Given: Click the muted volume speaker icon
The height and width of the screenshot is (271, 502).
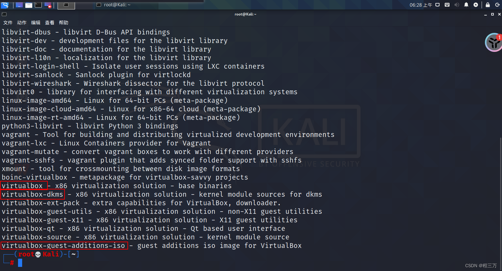Looking at the screenshot, I should (x=457, y=5).
